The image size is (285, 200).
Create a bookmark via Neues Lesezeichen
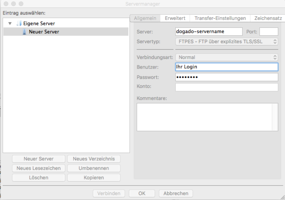tap(38, 168)
